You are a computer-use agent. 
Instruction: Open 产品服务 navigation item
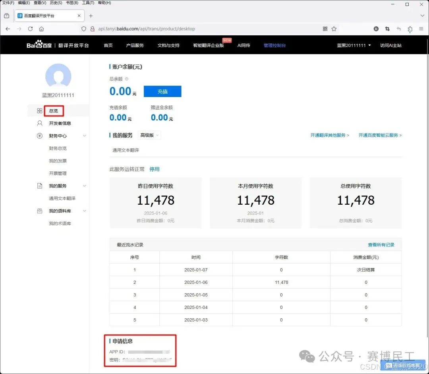click(x=135, y=45)
